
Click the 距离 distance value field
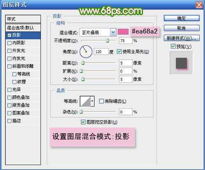125,63
